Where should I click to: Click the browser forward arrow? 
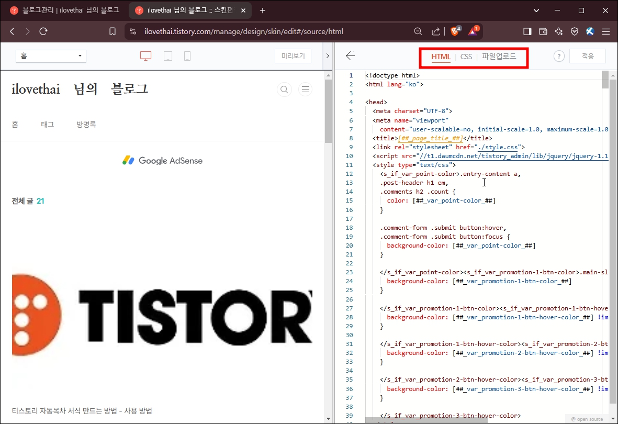tap(27, 31)
